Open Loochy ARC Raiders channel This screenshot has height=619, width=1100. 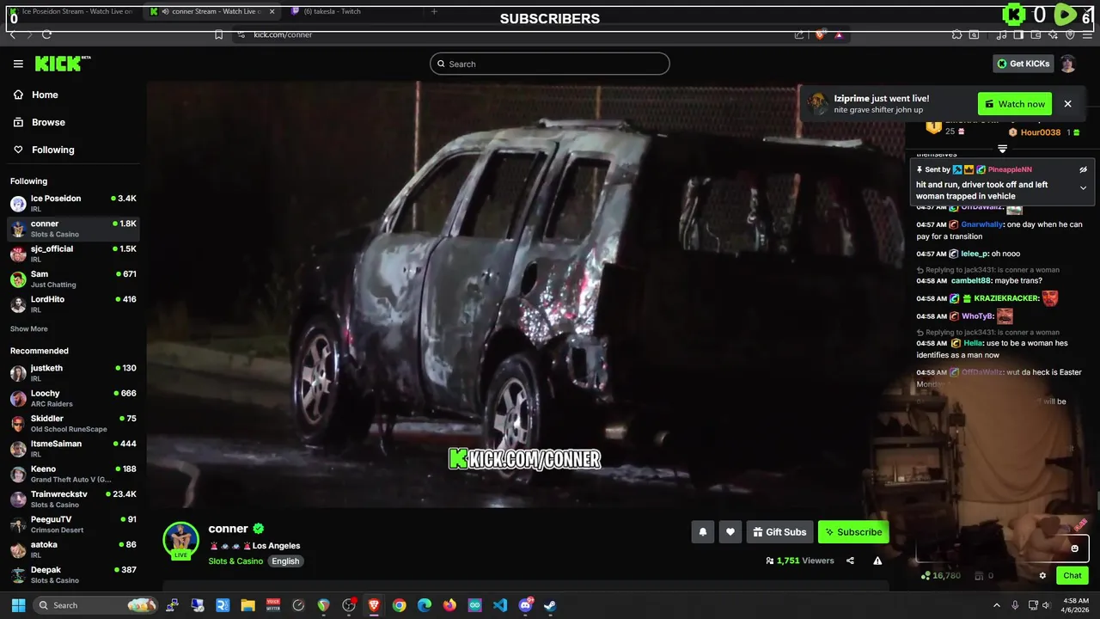73,398
